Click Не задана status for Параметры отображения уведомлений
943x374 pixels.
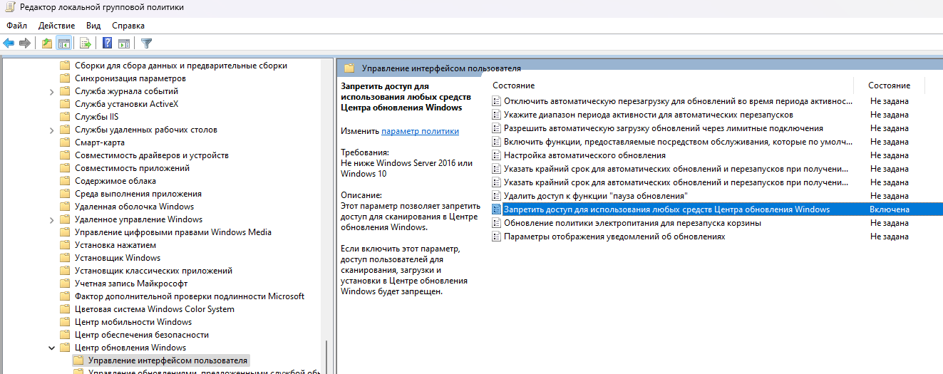click(x=889, y=237)
